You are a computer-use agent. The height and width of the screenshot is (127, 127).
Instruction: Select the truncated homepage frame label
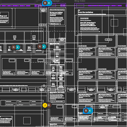(x=58, y=1)
